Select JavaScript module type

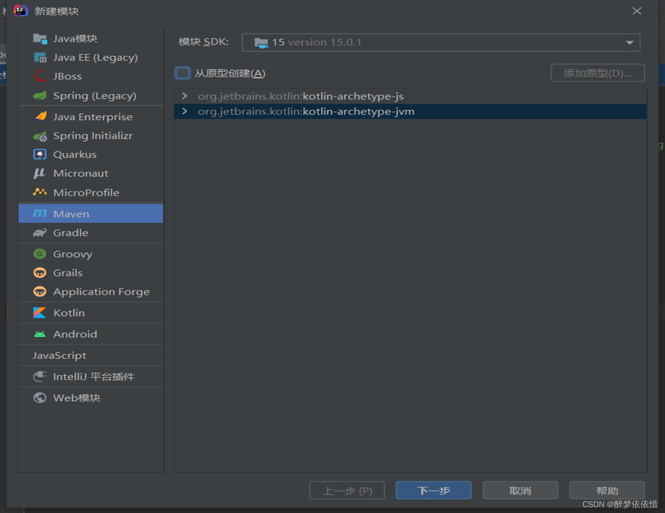(x=91, y=355)
